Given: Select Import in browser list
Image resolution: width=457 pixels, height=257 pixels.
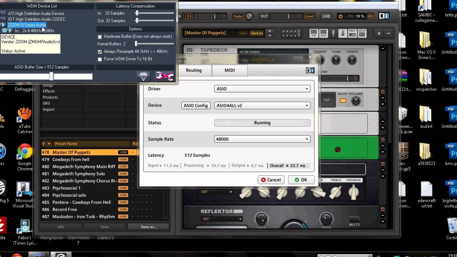Looking at the screenshot, I should (49, 110).
